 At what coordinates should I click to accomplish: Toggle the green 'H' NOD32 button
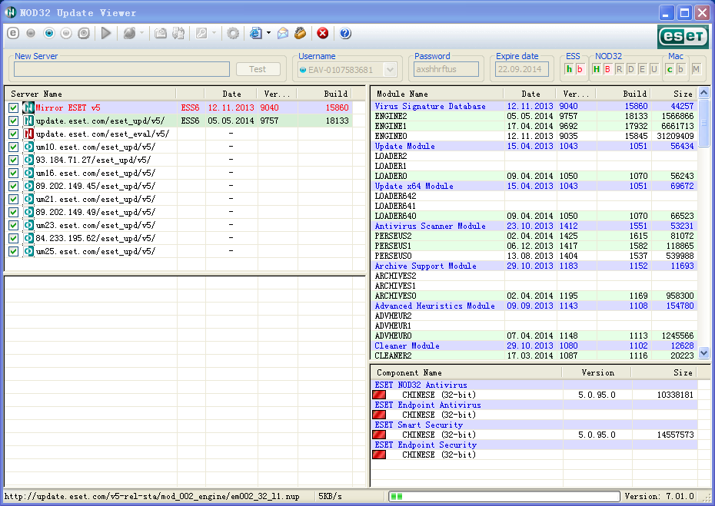click(596, 69)
